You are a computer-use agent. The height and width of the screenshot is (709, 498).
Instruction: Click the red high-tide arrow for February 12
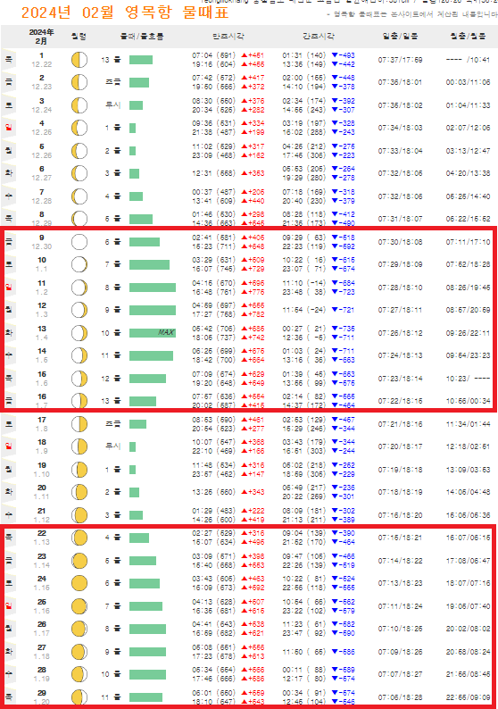[x=244, y=305]
